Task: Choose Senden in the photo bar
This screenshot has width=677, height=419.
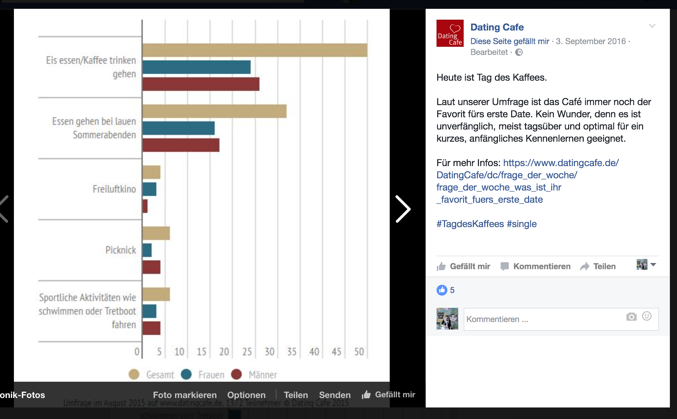Action: [335, 395]
